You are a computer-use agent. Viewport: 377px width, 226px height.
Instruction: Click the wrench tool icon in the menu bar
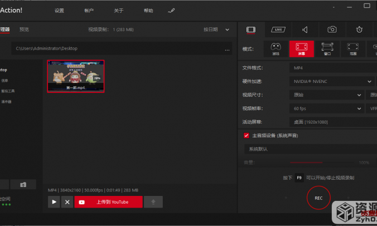tap(171, 11)
